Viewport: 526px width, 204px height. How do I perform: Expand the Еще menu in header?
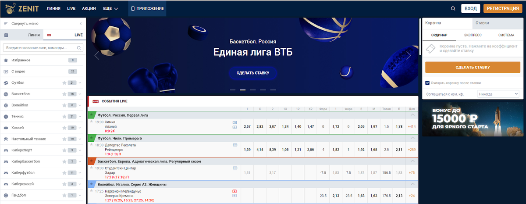click(110, 8)
